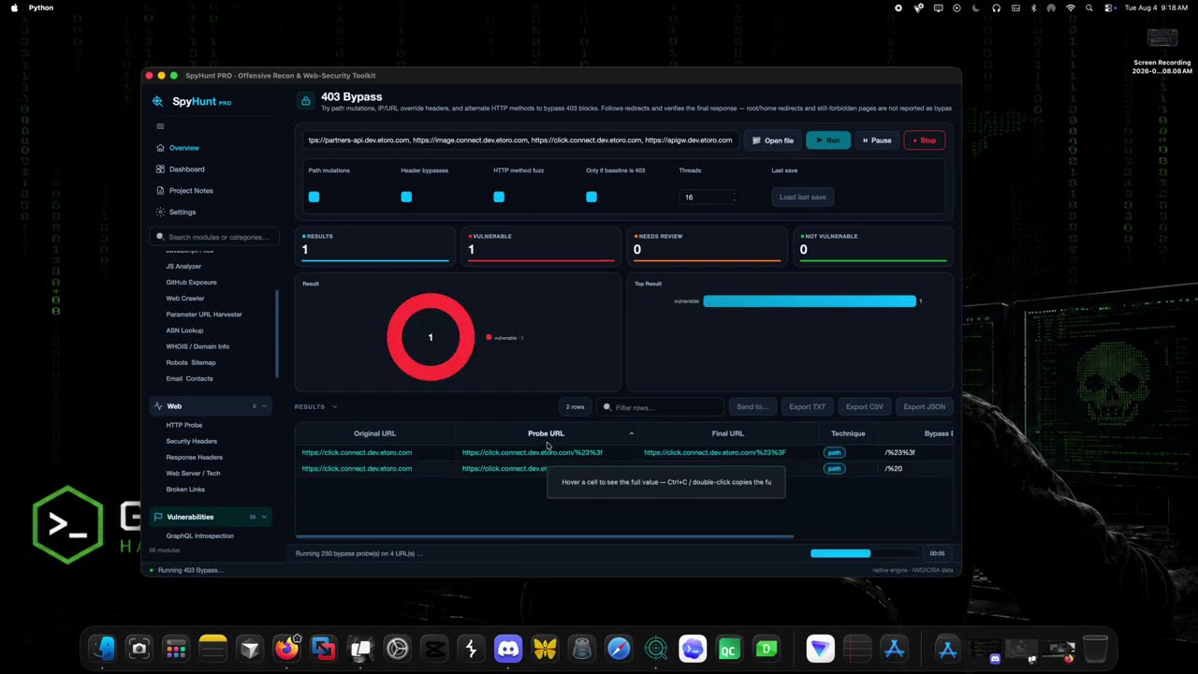Adjust the Threads stepper arrows

click(x=734, y=197)
